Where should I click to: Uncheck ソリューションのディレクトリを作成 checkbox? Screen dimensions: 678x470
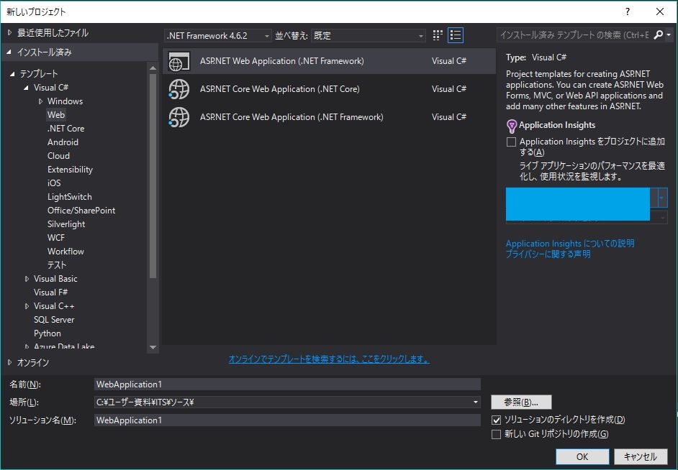click(497, 420)
